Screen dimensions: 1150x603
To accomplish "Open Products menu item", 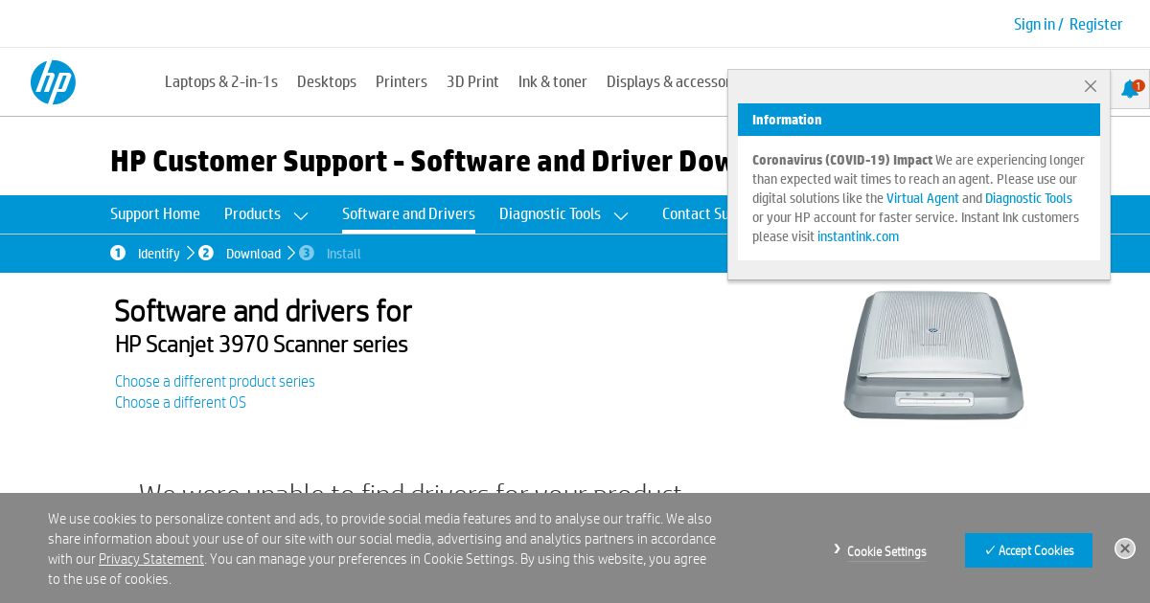I will [x=252, y=213].
